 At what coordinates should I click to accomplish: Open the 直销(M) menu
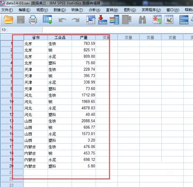[x=112, y=10]
